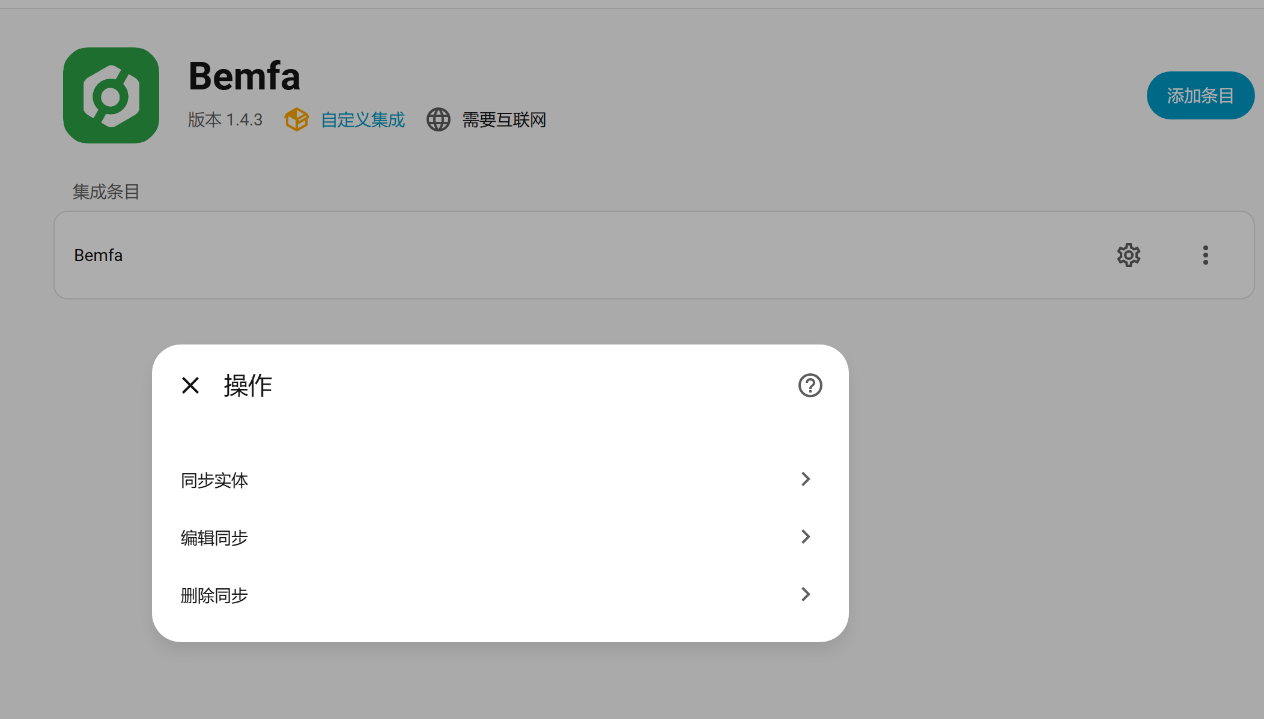Screen dimensions: 1264x719
Task: Open the three-dot menu on Bemfa entry
Action: tap(1206, 255)
